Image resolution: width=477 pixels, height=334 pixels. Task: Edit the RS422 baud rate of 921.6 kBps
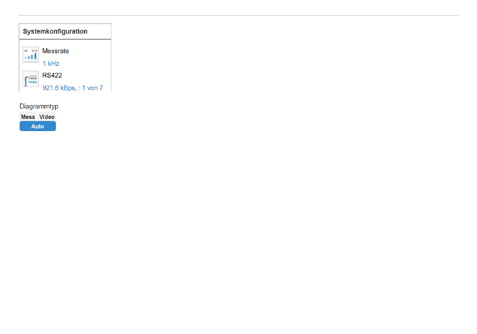pyautogui.click(x=72, y=88)
